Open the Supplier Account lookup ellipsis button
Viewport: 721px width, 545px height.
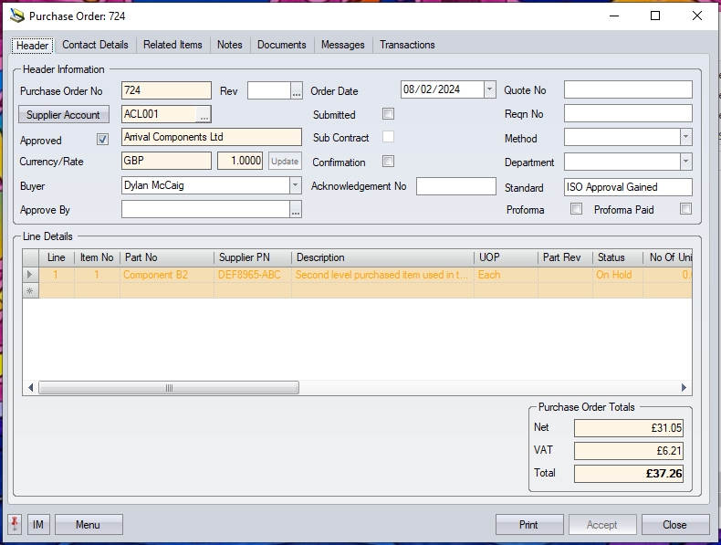point(204,114)
